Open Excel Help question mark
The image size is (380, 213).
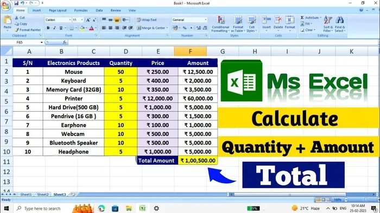click(x=361, y=10)
